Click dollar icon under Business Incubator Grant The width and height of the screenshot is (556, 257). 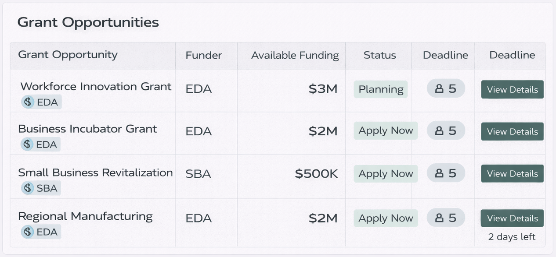point(28,144)
